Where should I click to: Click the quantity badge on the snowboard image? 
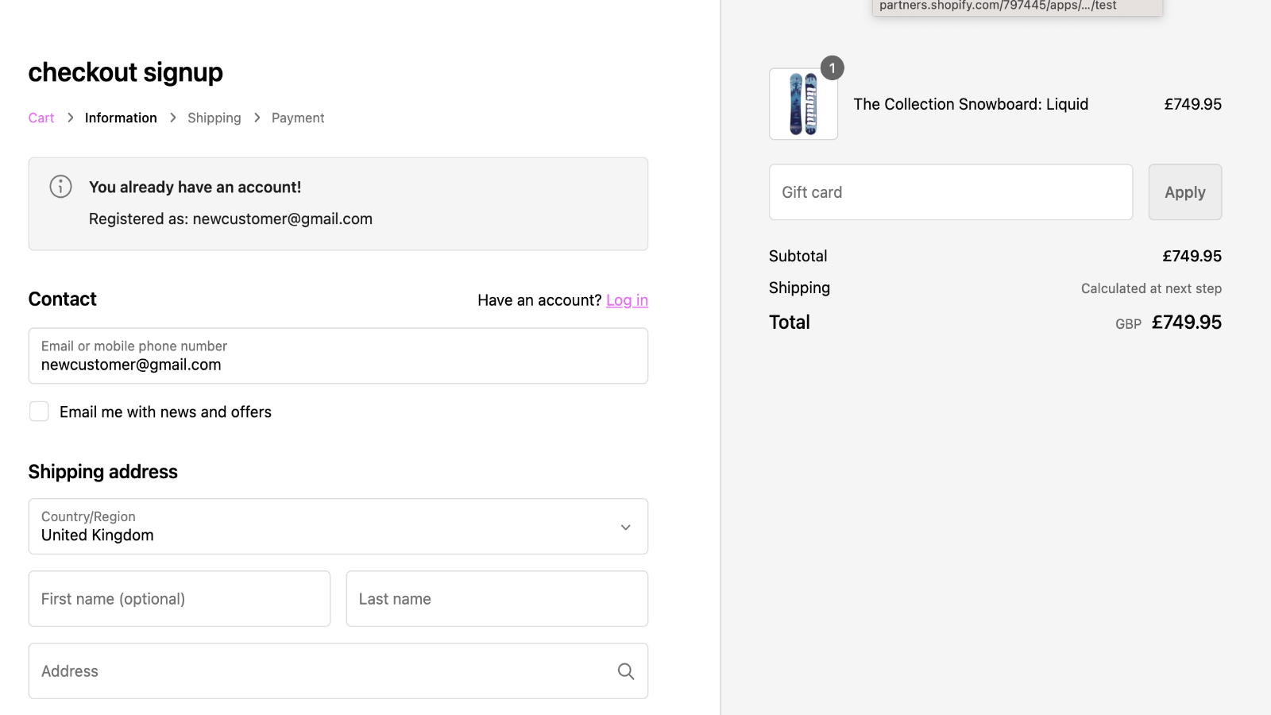point(832,68)
